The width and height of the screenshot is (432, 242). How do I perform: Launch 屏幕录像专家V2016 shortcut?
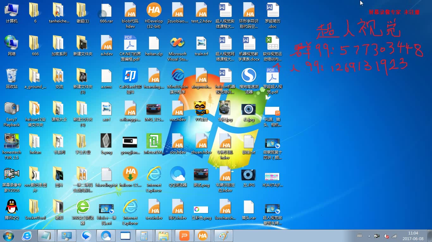[12, 179]
